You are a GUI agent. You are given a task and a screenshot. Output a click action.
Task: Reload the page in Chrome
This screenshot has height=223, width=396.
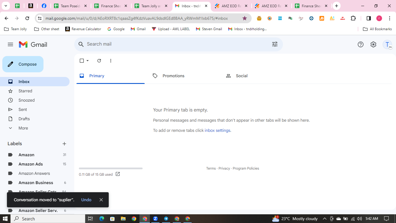tap(27, 18)
